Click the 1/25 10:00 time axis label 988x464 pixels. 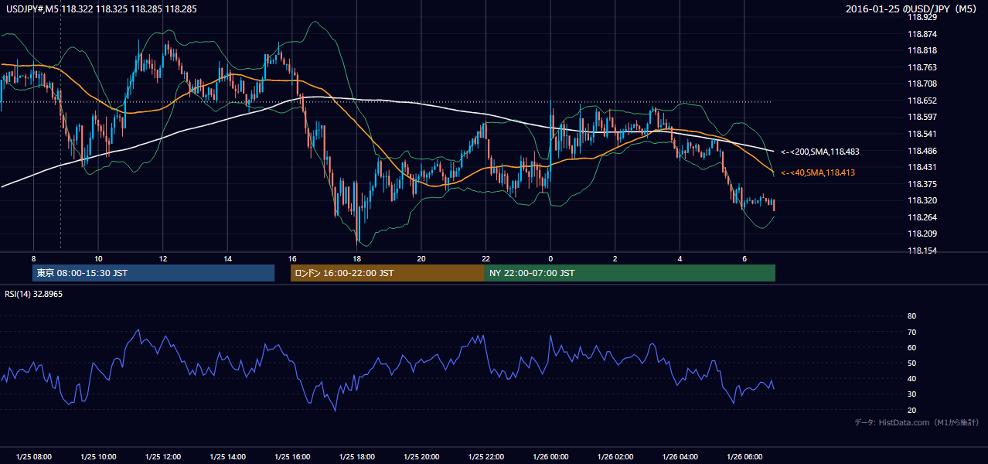click(x=98, y=457)
